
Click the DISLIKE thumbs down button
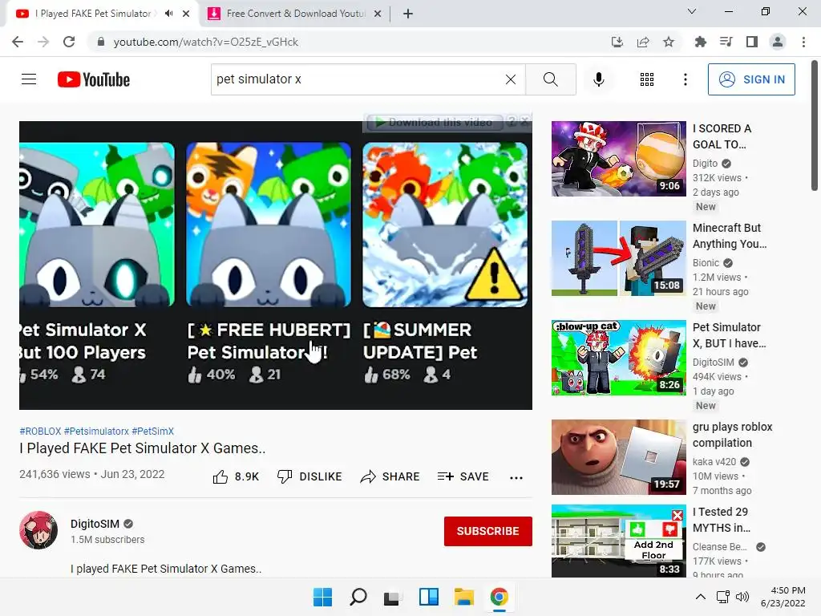309,476
